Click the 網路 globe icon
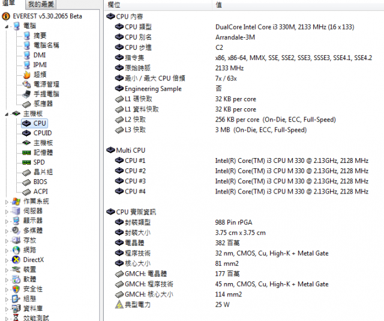The width and height of the screenshot is (384, 321). click(16, 250)
